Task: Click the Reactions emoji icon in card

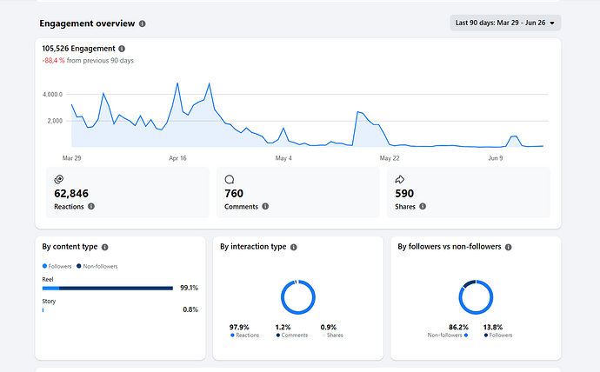Action: pos(59,179)
